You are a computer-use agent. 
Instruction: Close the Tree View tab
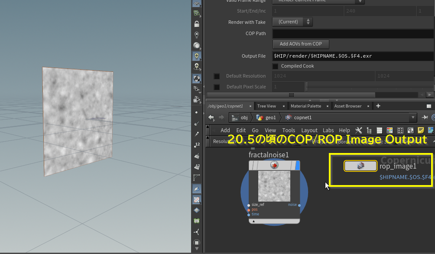point(283,106)
